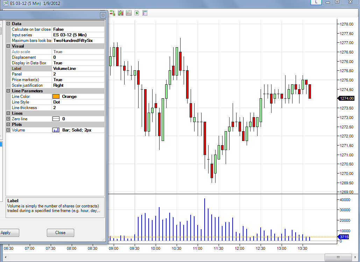Select the Line Style Dot field
360x262 pixels.
[x=78, y=102]
